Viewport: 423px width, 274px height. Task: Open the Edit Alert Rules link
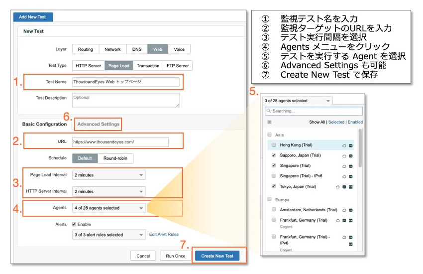point(164,235)
